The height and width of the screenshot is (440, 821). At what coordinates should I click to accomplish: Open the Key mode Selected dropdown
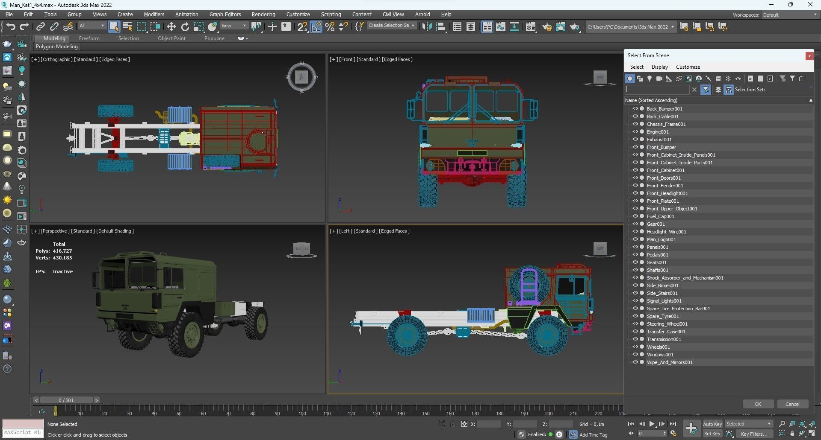748,424
